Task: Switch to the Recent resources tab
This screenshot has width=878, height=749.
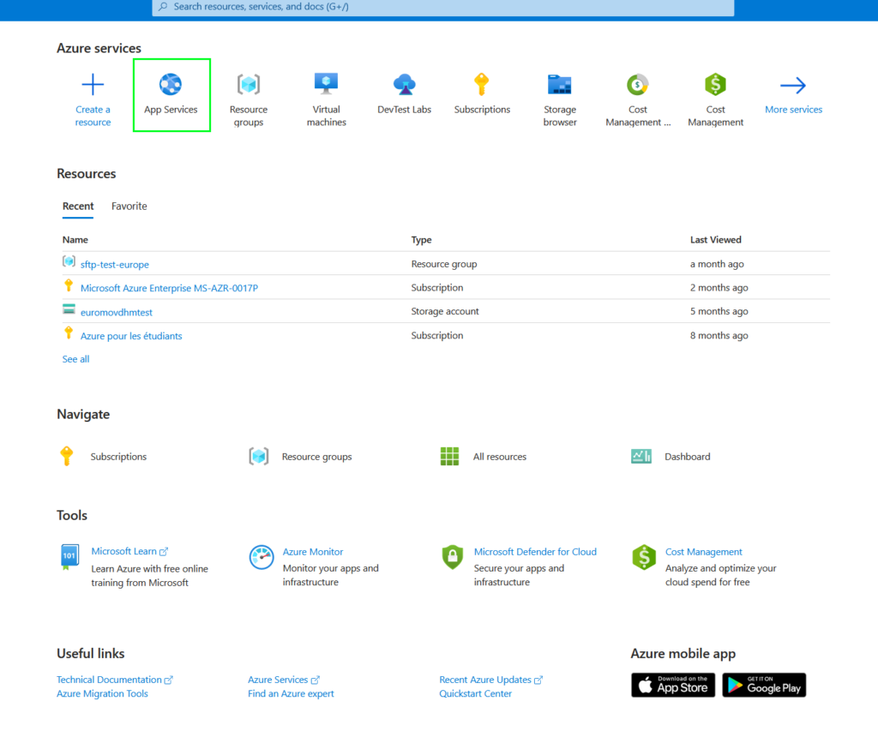Action: click(78, 206)
